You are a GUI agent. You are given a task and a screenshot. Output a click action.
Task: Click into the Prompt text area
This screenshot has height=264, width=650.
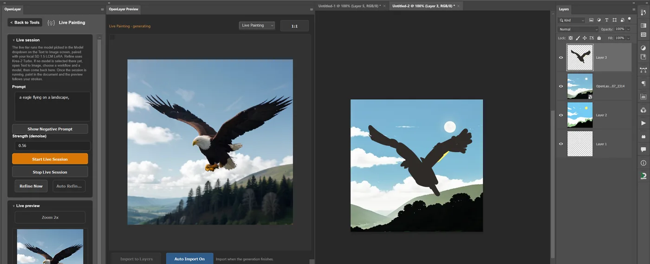(52, 106)
